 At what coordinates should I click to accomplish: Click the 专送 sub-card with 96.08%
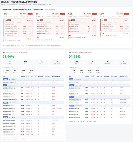point(115,35)
